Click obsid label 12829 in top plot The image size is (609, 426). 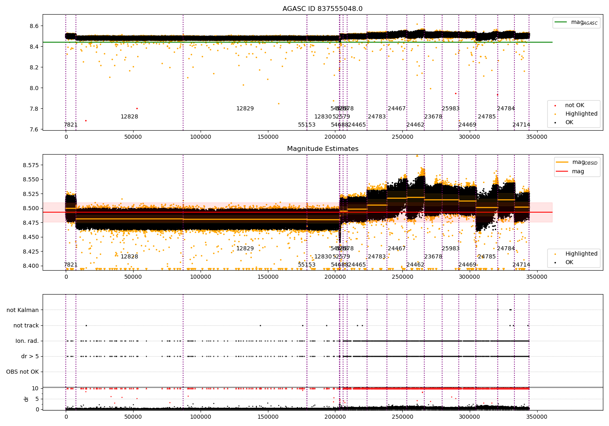click(x=245, y=109)
